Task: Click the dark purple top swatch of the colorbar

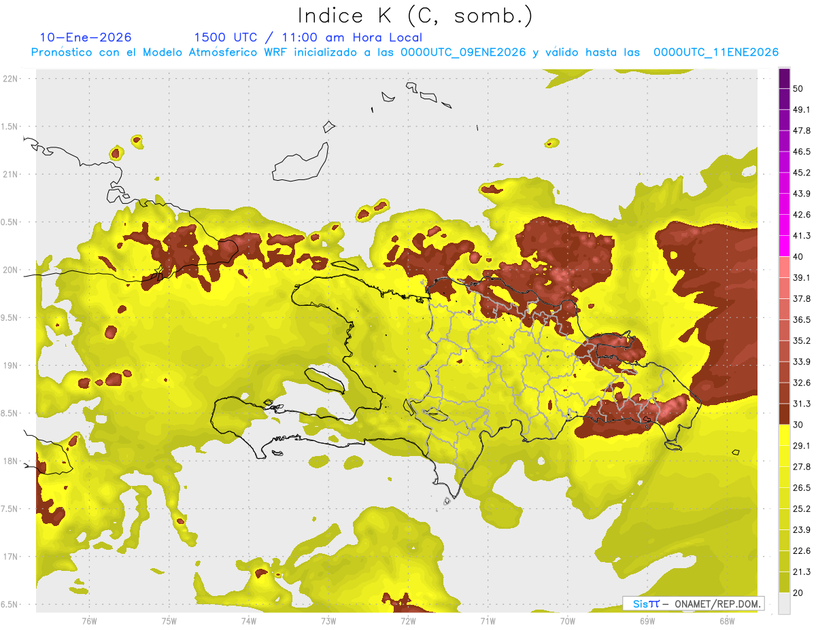Action: [784, 79]
